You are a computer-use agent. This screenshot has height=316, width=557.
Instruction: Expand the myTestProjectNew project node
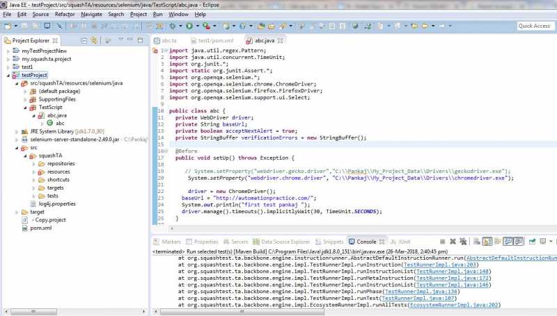(x=8, y=51)
